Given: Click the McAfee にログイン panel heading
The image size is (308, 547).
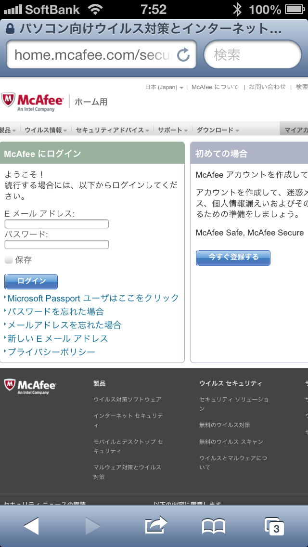Looking at the screenshot, I should (42, 154).
